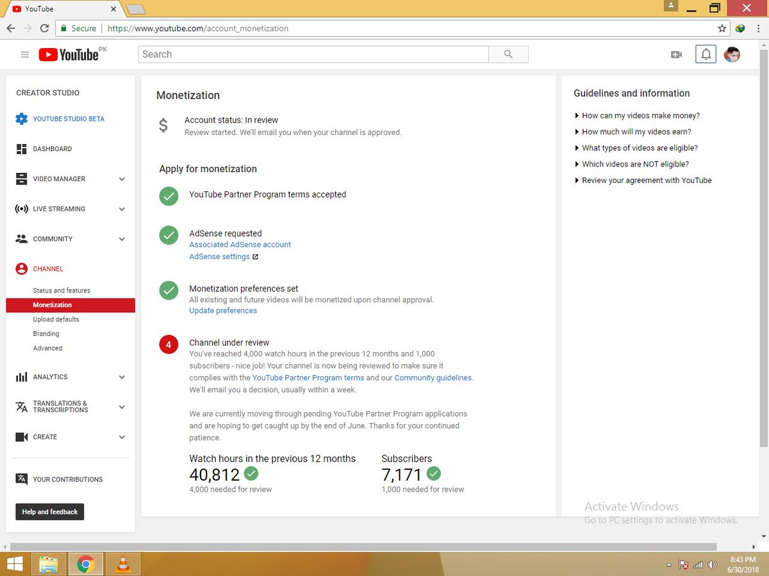The height and width of the screenshot is (576, 769).
Task: Expand 'How can my videos make money?'
Action: click(x=637, y=116)
